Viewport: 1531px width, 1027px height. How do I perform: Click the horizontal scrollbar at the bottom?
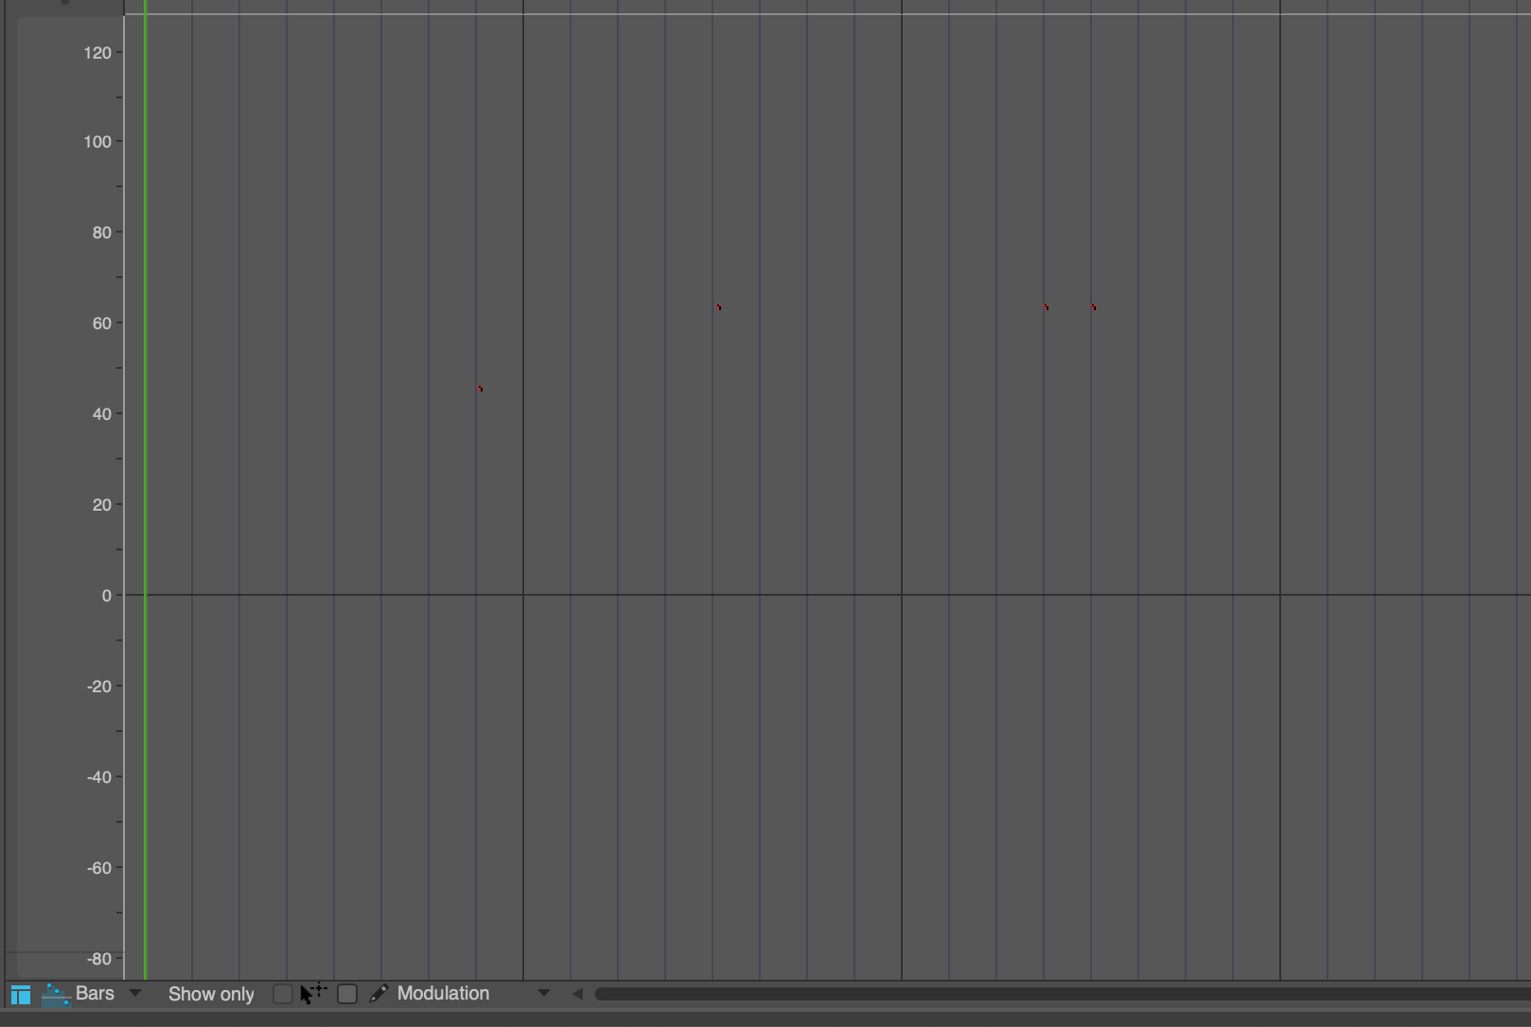click(1041, 994)
